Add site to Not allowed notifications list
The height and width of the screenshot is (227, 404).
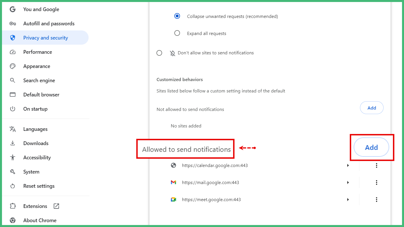click(372, 108)
